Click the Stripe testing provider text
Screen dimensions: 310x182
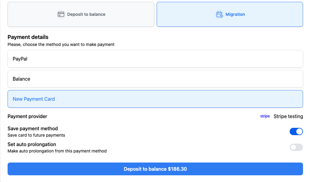coord(288,116)
